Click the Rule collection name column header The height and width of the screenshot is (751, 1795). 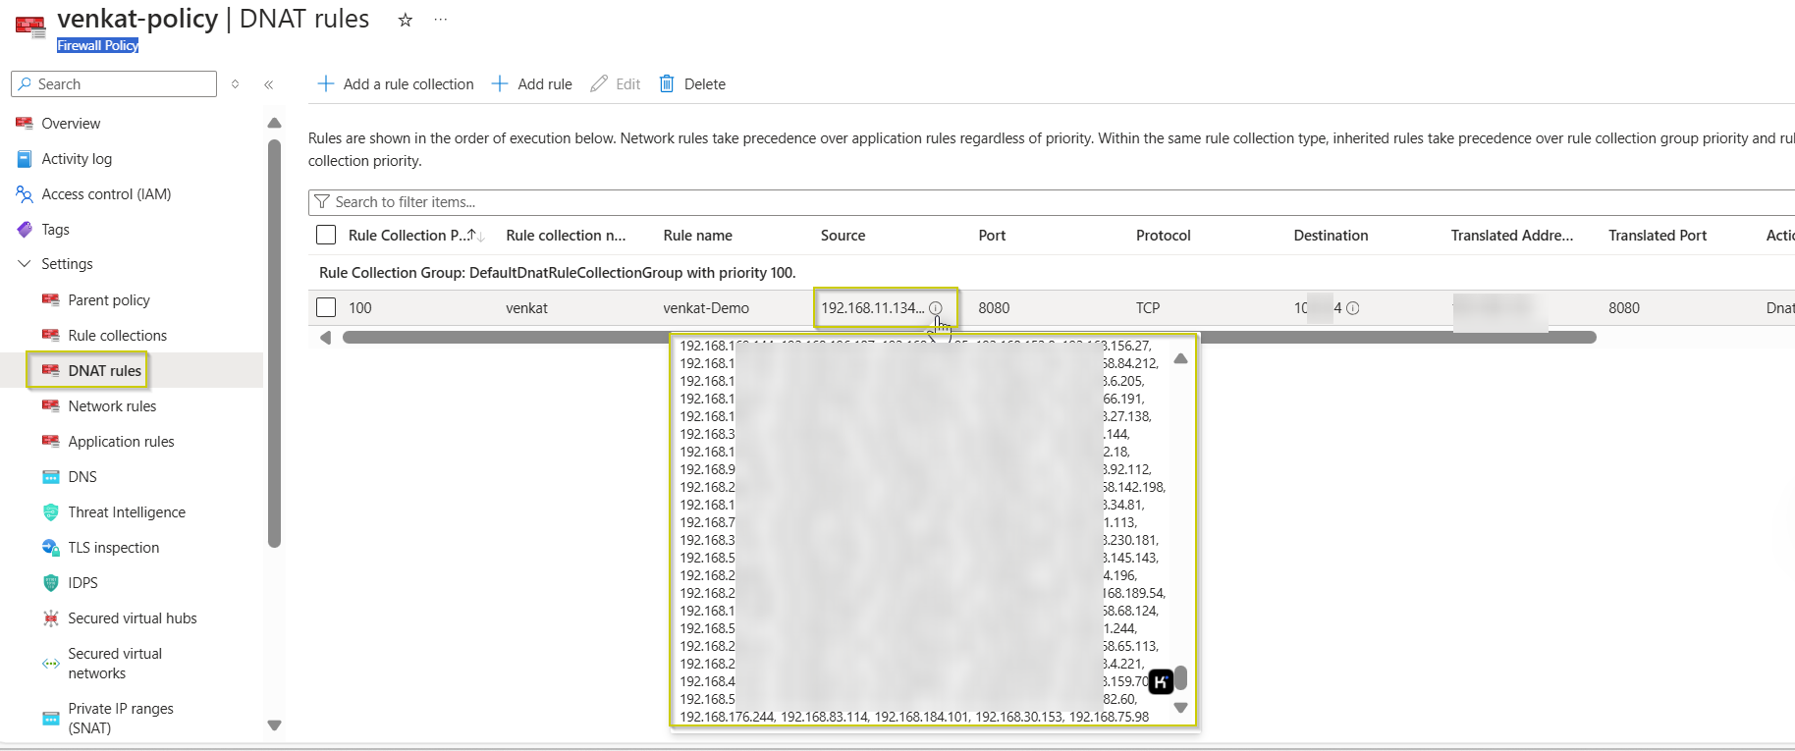pos(566,236)
